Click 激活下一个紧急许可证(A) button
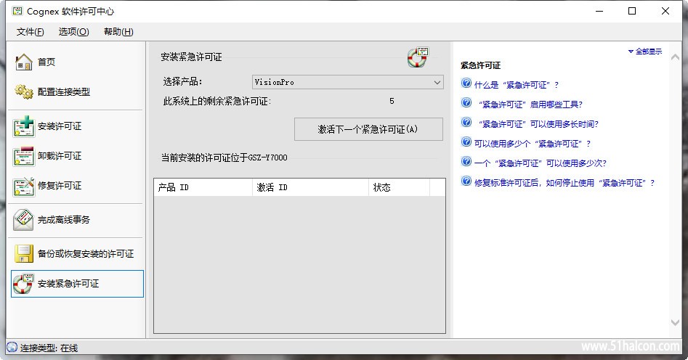 (368, 129)
